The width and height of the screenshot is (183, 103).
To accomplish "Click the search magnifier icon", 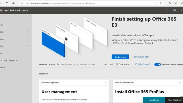I will pyautogui.click(x=58, y=64).
